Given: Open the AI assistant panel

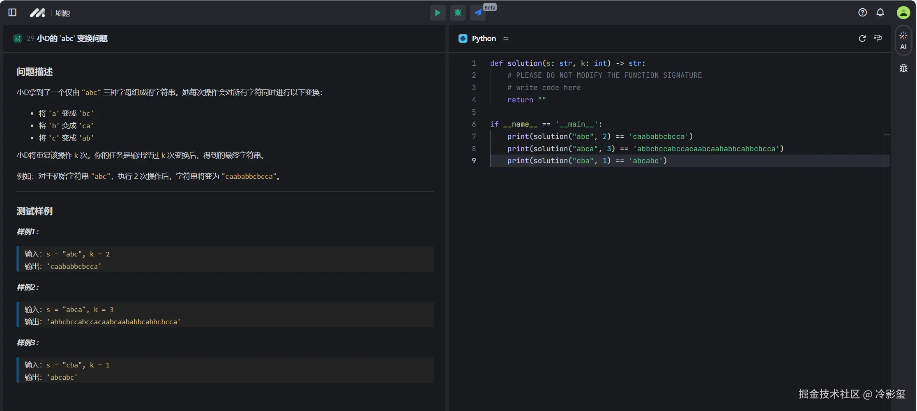Looking at the screenshot, I should 903,41.
